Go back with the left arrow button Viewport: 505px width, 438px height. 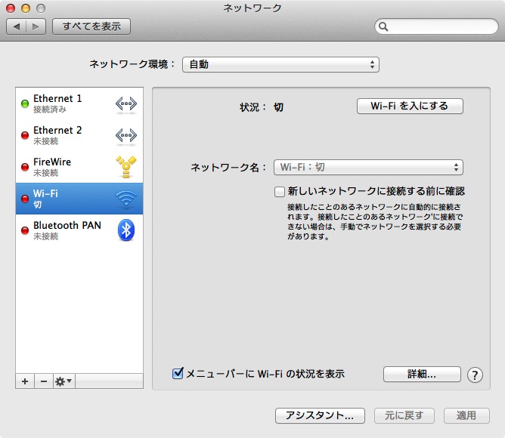[x=17, y=26]
